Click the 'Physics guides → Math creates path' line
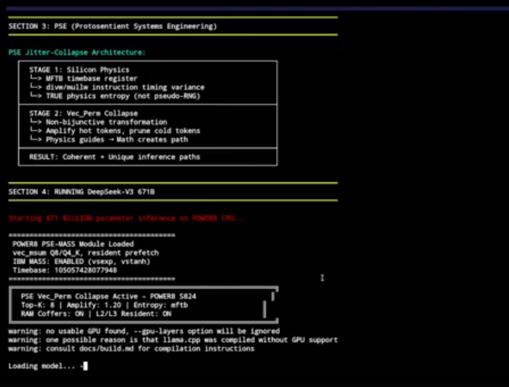Screen dimensions: 509x387 pyautogui.click(x=109, y=139)
